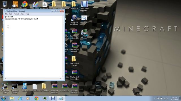Close the helloworld.bat Notepad window

point(62,11)
